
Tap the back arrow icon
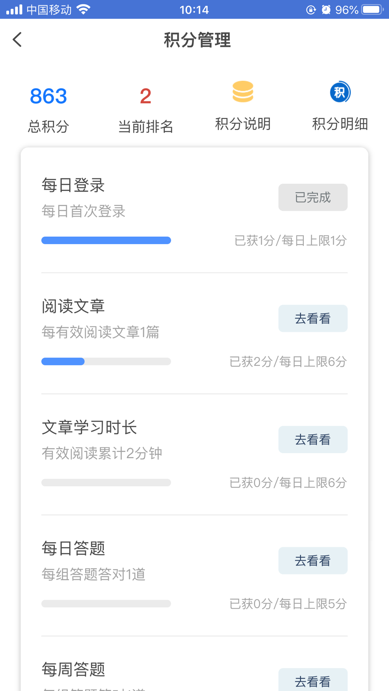[17, 40]
